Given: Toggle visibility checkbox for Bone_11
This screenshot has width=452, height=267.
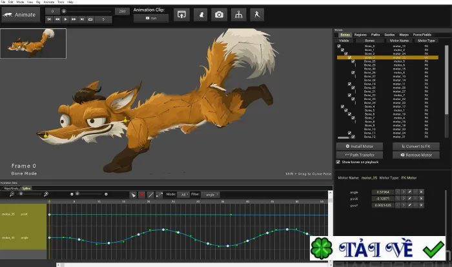Looking at the screenshot, I should 349,133.
